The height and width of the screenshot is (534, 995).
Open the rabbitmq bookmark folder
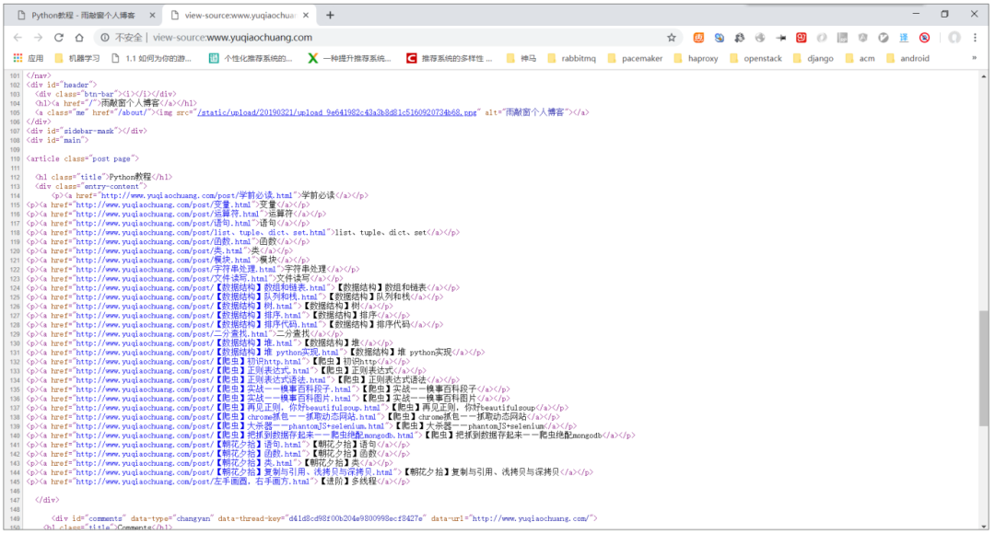tap(570, 58)
